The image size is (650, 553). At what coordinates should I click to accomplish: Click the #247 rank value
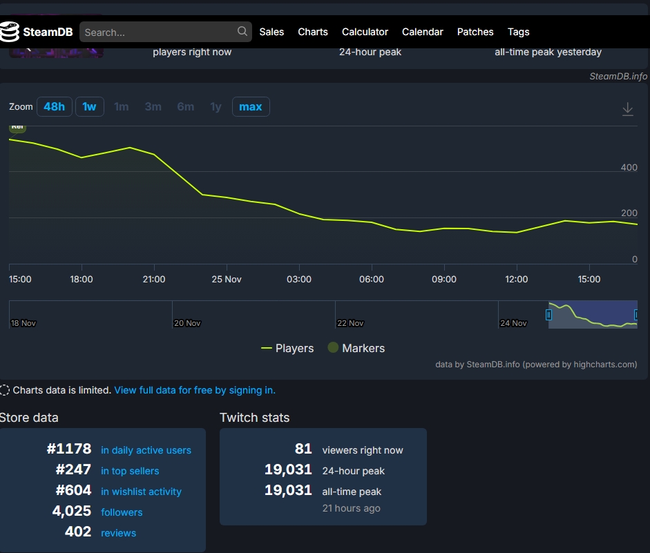pyautogui.click(x=73, y=469)
